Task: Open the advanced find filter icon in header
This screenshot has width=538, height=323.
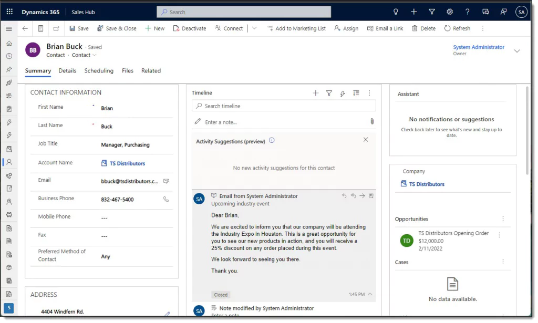Action: (x=432, y=12)
